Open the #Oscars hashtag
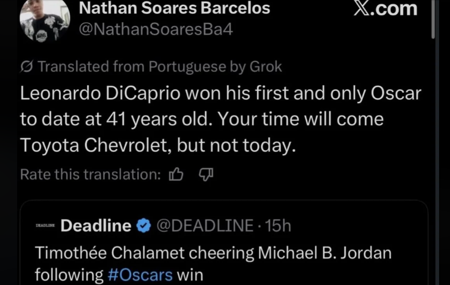Screen dimensions: 450x285 tap(140, 274)
